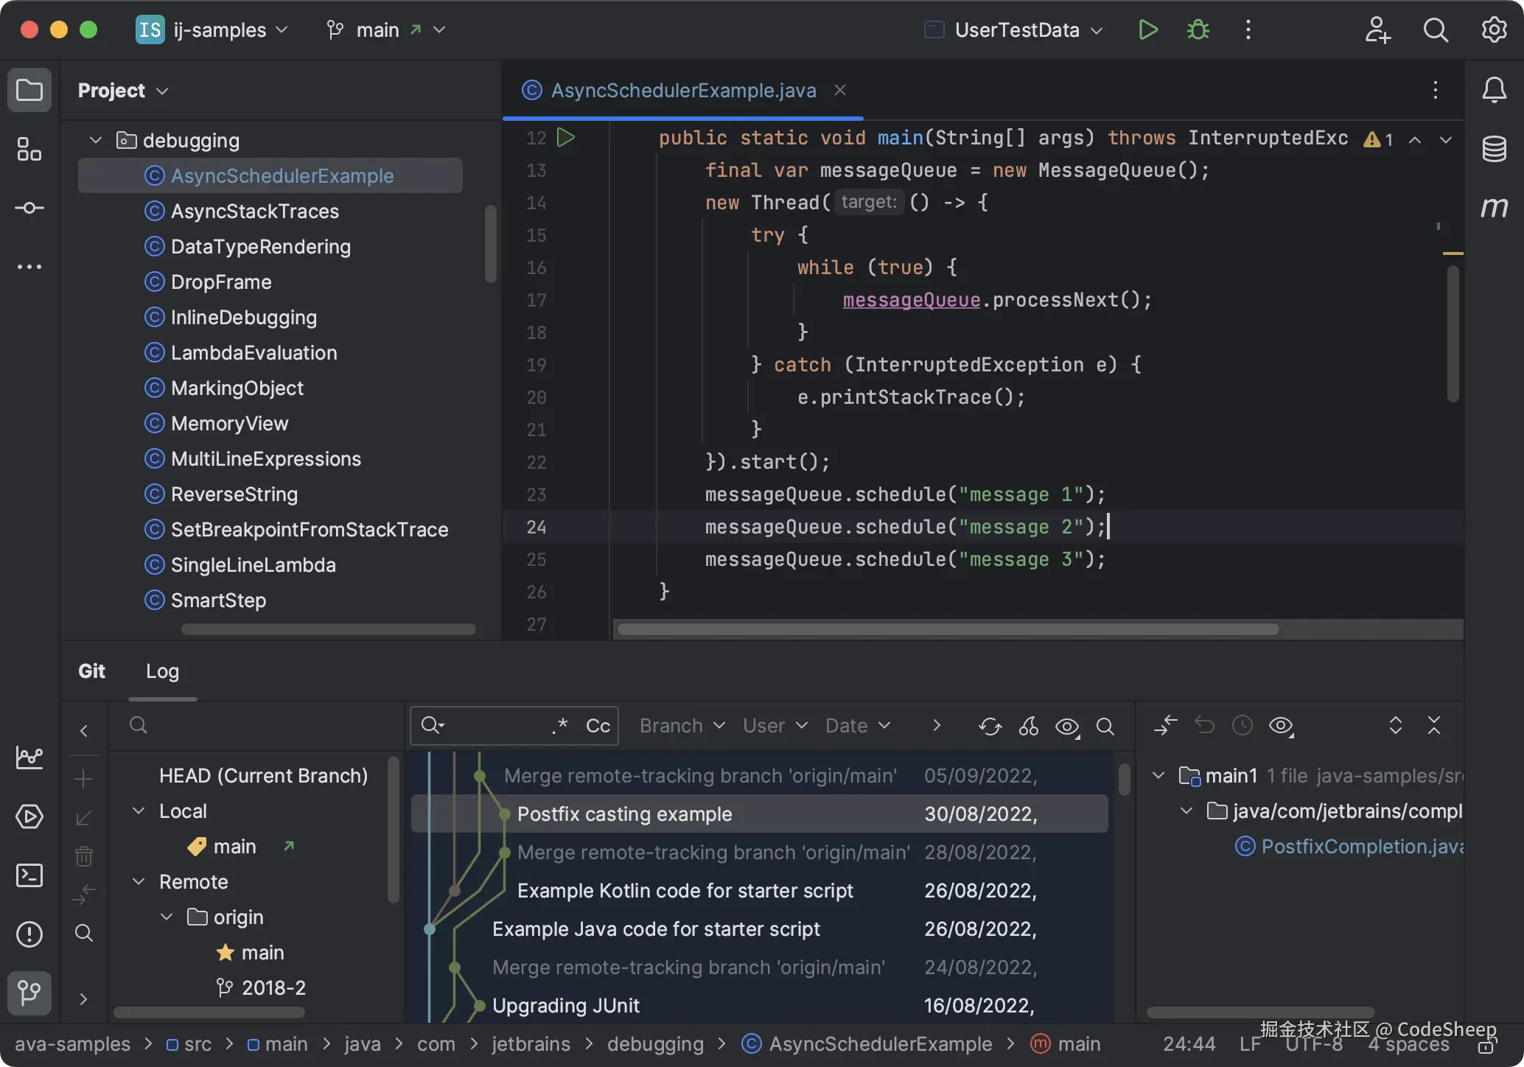Toggle view options eye in commit details
This screenshot has height=1067, width=1524.
(x=1282, y=727)
